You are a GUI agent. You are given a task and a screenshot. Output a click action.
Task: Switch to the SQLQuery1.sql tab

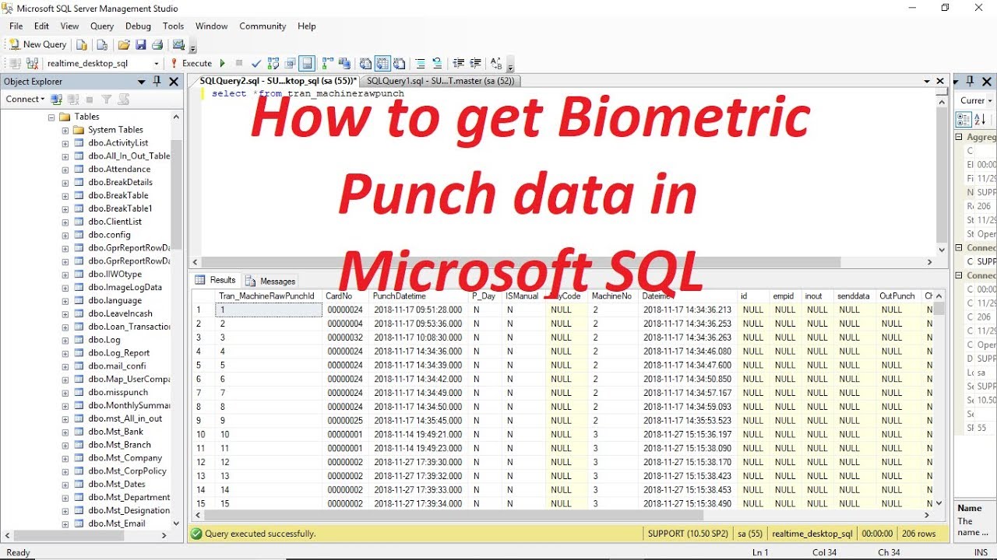point(439,81)
